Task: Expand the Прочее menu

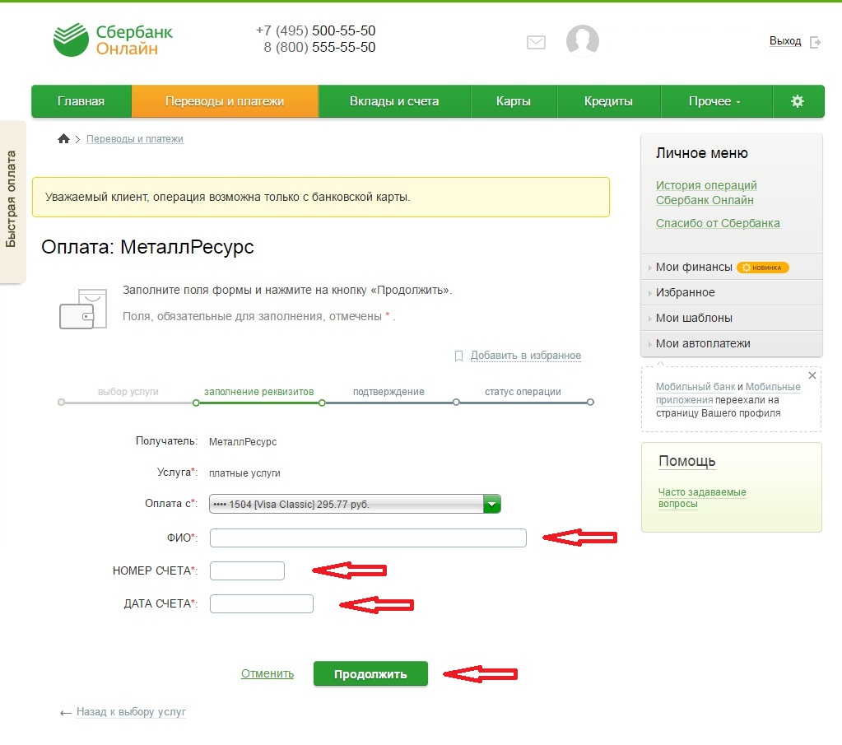Action: (x=714, y=101)
